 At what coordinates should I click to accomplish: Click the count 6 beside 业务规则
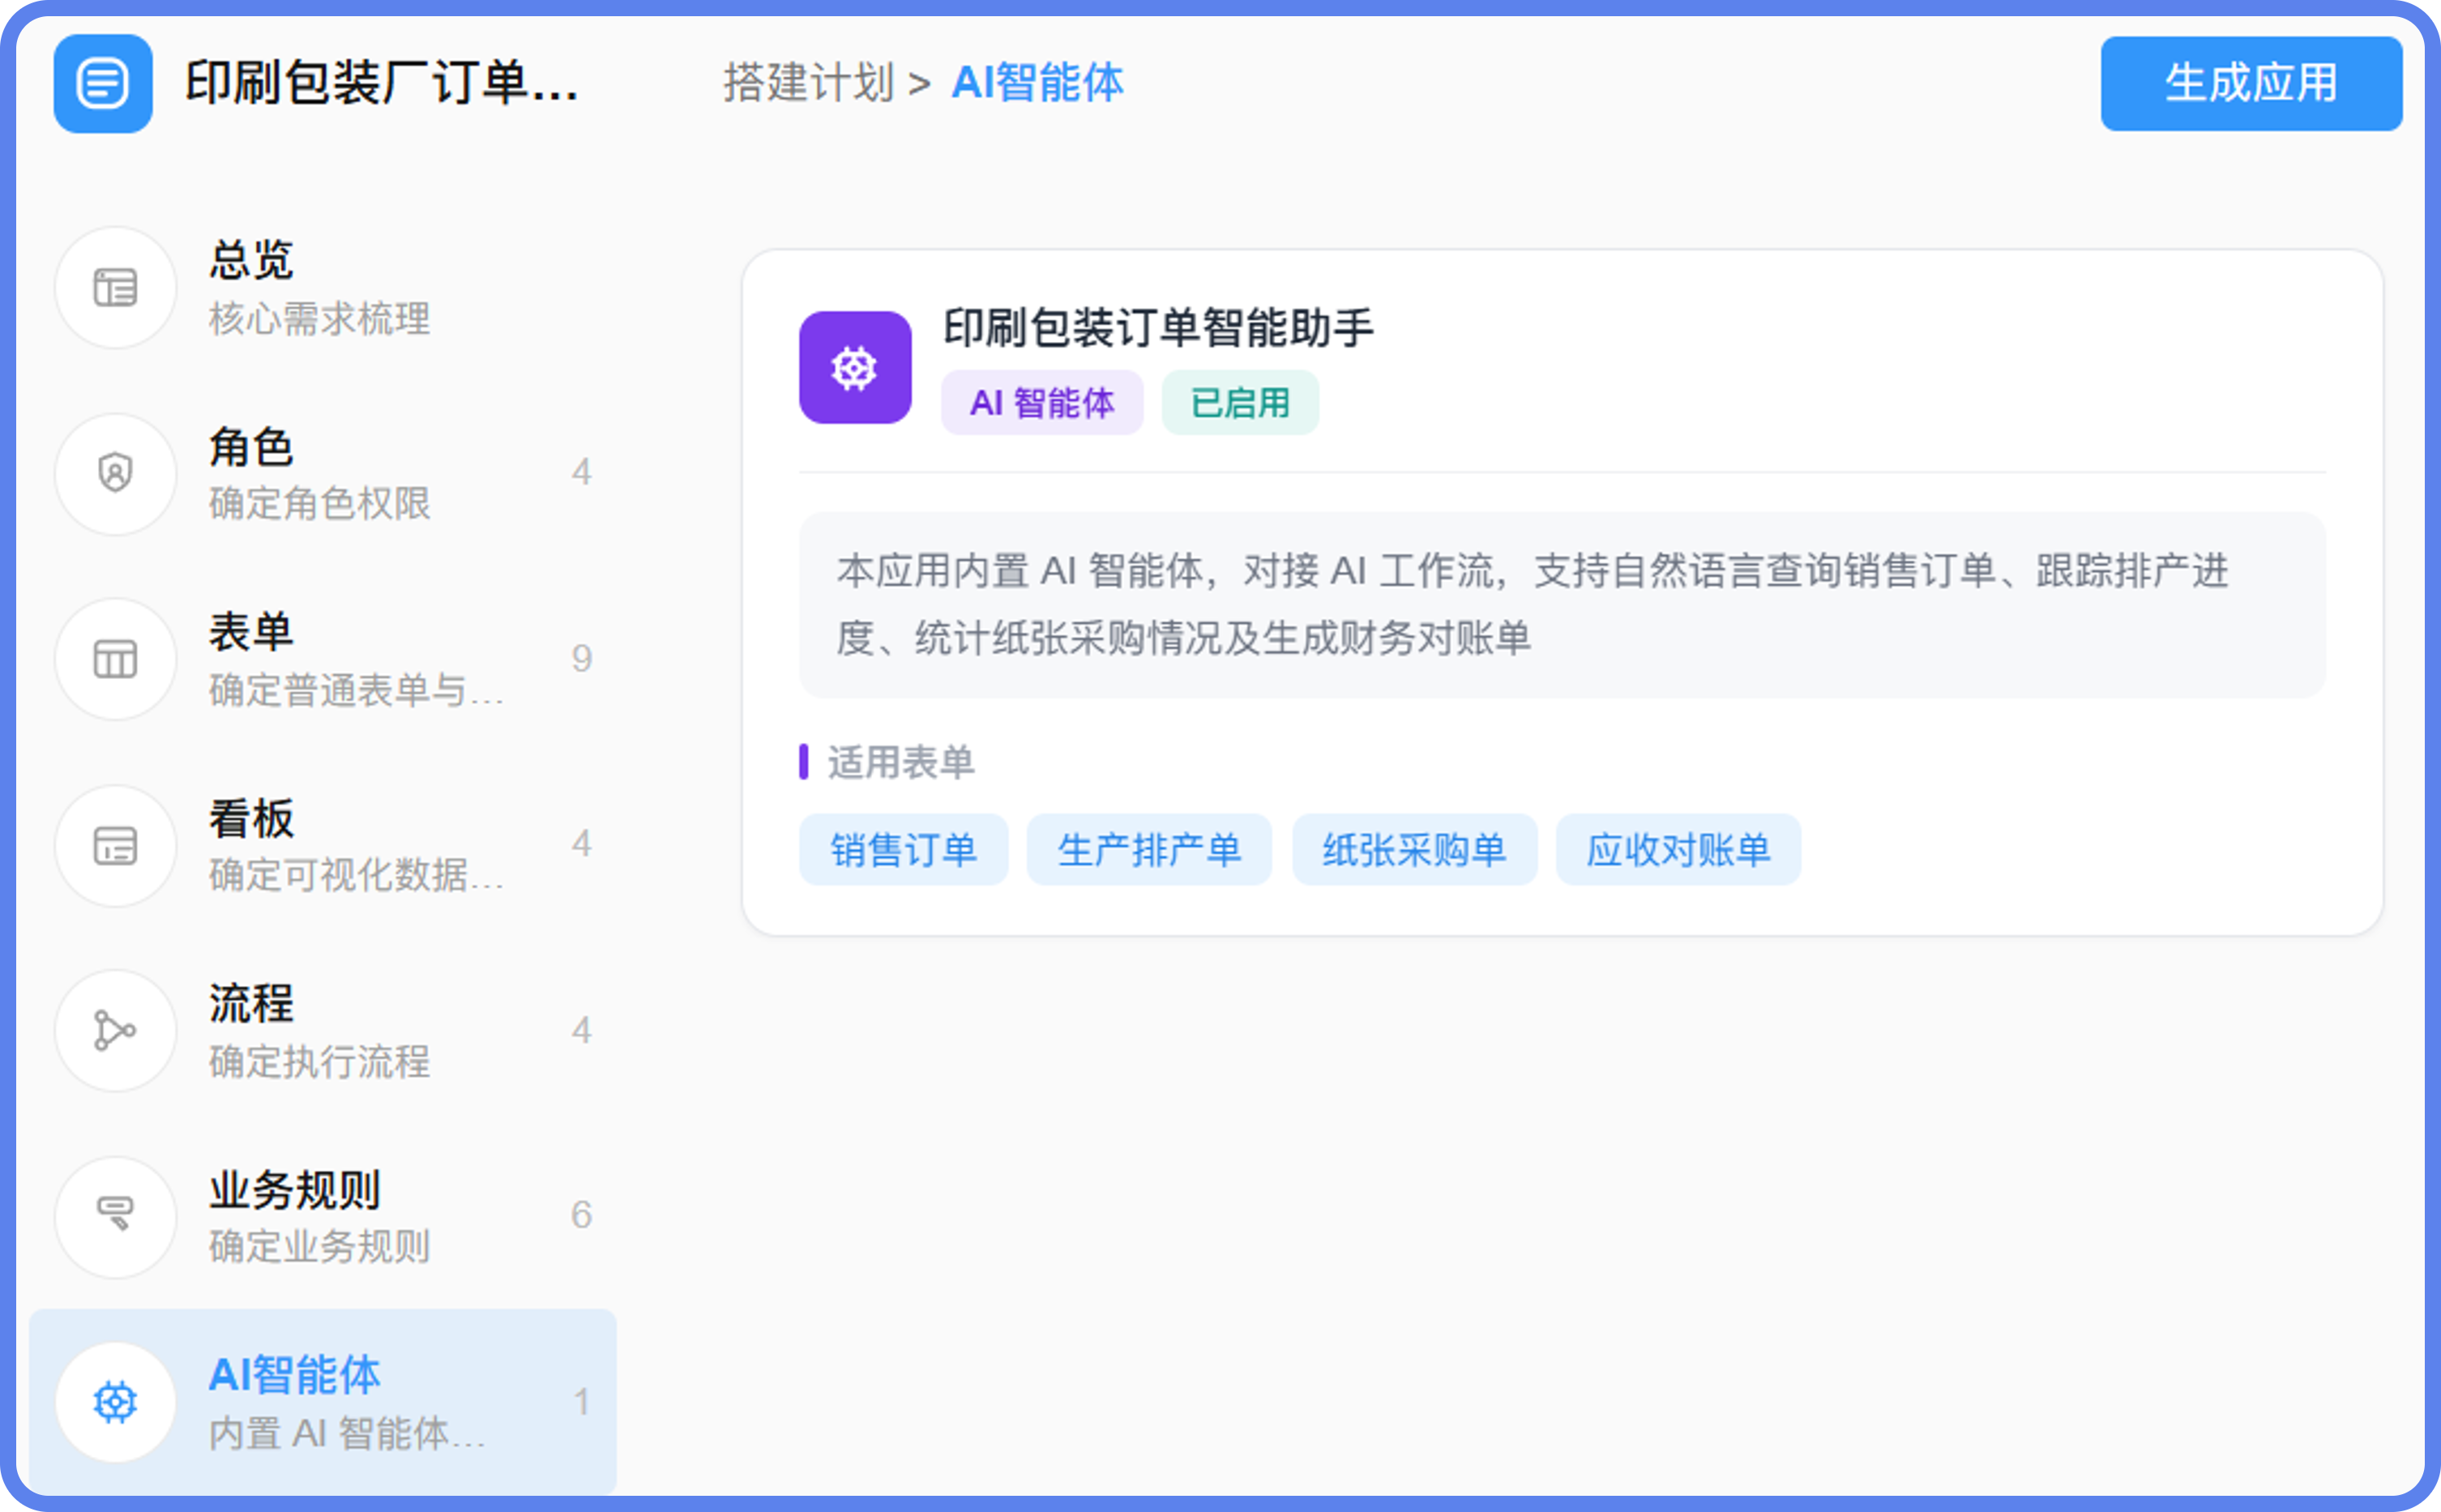point(581,1215)
